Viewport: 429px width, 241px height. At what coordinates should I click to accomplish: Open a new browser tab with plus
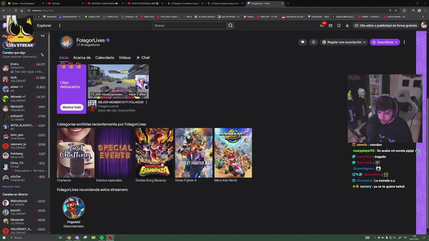pyautogui.click(x=288, y=3)
